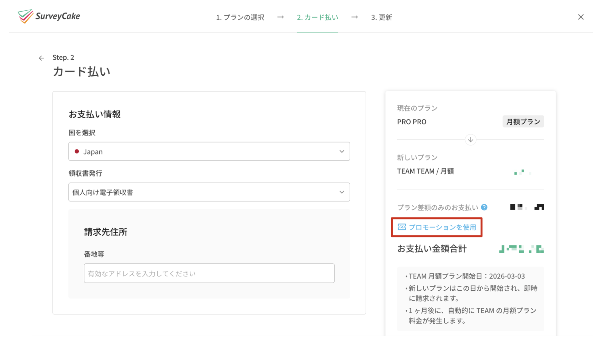
Task: Select step 2. カード払い
Action: (317, 17)
